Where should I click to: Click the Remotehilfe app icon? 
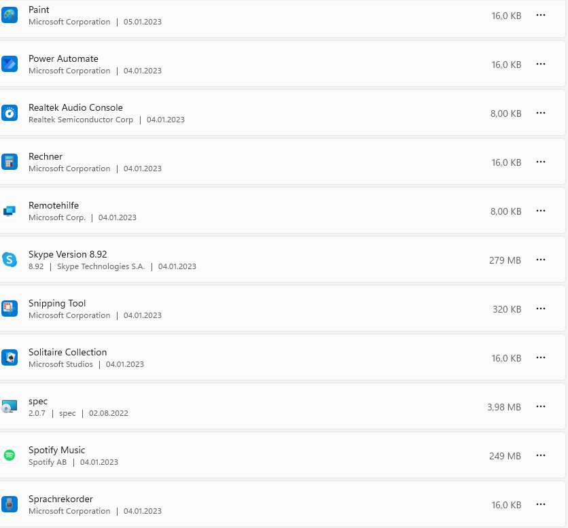pos(10,211)
